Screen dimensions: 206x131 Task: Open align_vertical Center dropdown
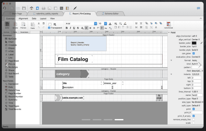tap(196, 39)
